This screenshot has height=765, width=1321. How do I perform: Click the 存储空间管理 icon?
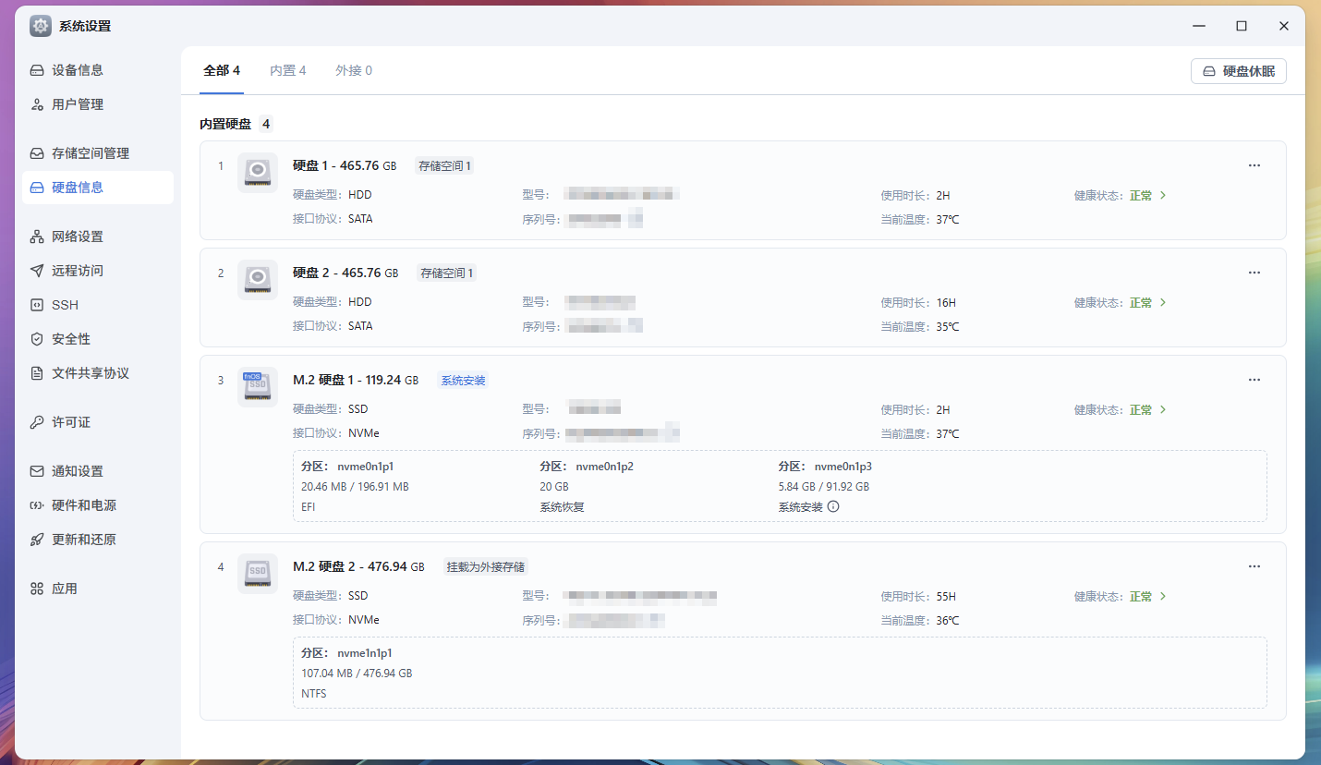pos(37,153)
